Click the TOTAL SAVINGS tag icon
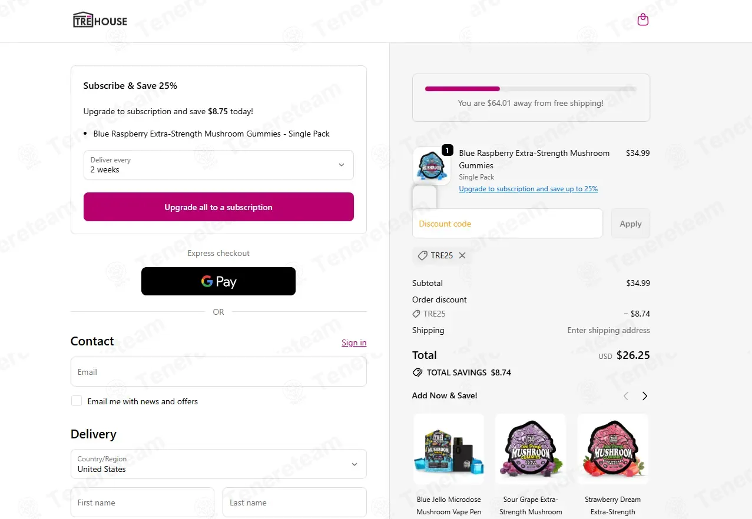The height and width of the screenshot is (519, 752). pyautogui.click(x=418, y=372)
